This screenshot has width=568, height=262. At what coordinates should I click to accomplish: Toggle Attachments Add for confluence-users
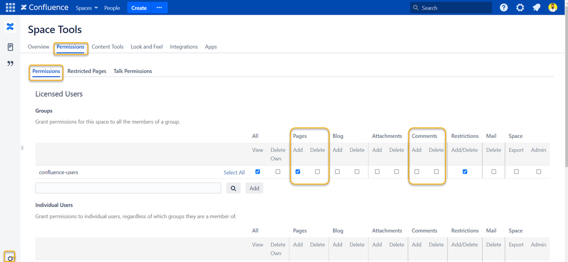(377, 172)
